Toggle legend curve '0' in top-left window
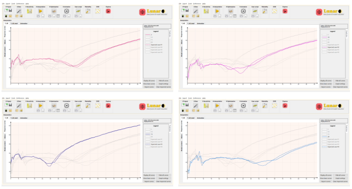The width and height of the screenshot is (352, 189). click(152, 35)
